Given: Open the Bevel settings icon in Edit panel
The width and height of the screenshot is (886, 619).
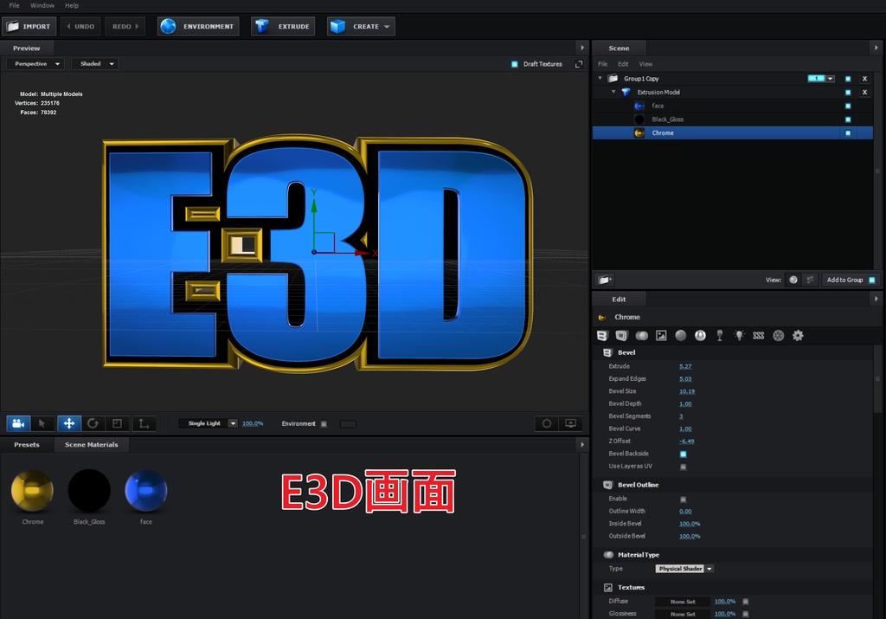Looking at the screenshot, I should point(601,336).
